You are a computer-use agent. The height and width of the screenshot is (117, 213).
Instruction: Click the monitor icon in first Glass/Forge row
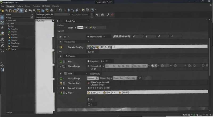(x=63, y=66)
